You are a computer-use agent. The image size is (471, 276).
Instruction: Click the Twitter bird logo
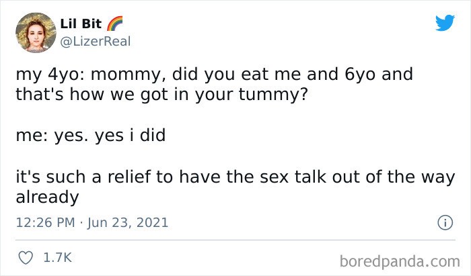[x=445, y=24]
